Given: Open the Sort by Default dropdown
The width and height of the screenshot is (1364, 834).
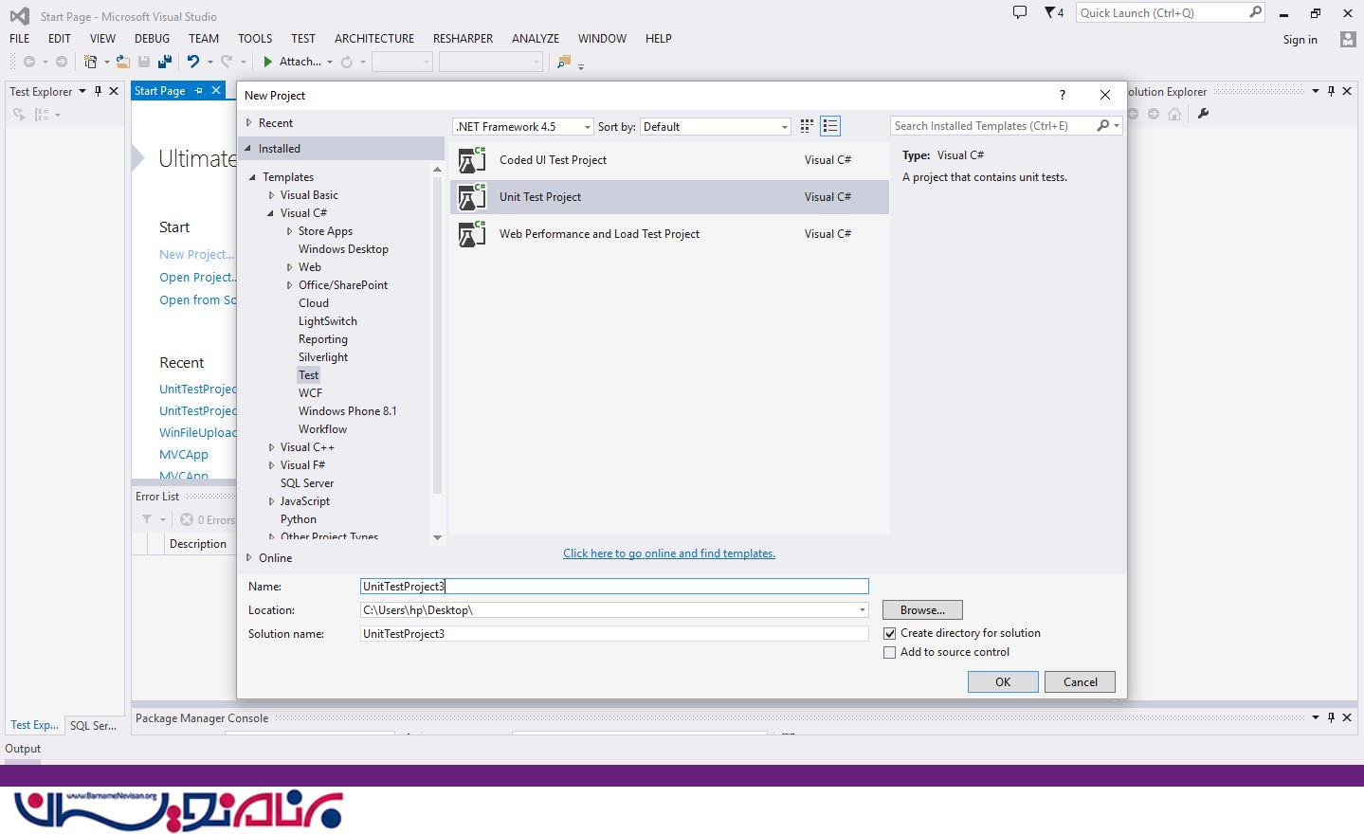Looking at the screenshot, I should click(716, 126).
